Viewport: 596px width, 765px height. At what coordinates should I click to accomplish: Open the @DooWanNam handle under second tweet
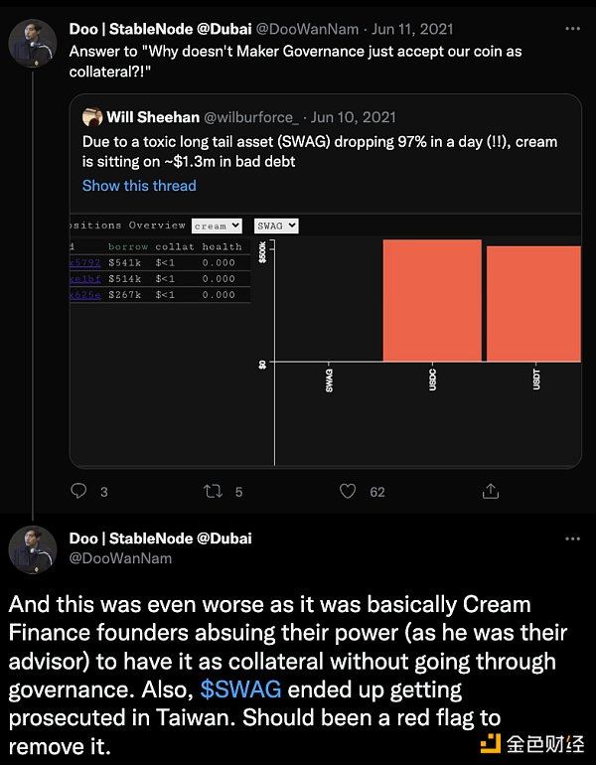(x=120, y=558)
